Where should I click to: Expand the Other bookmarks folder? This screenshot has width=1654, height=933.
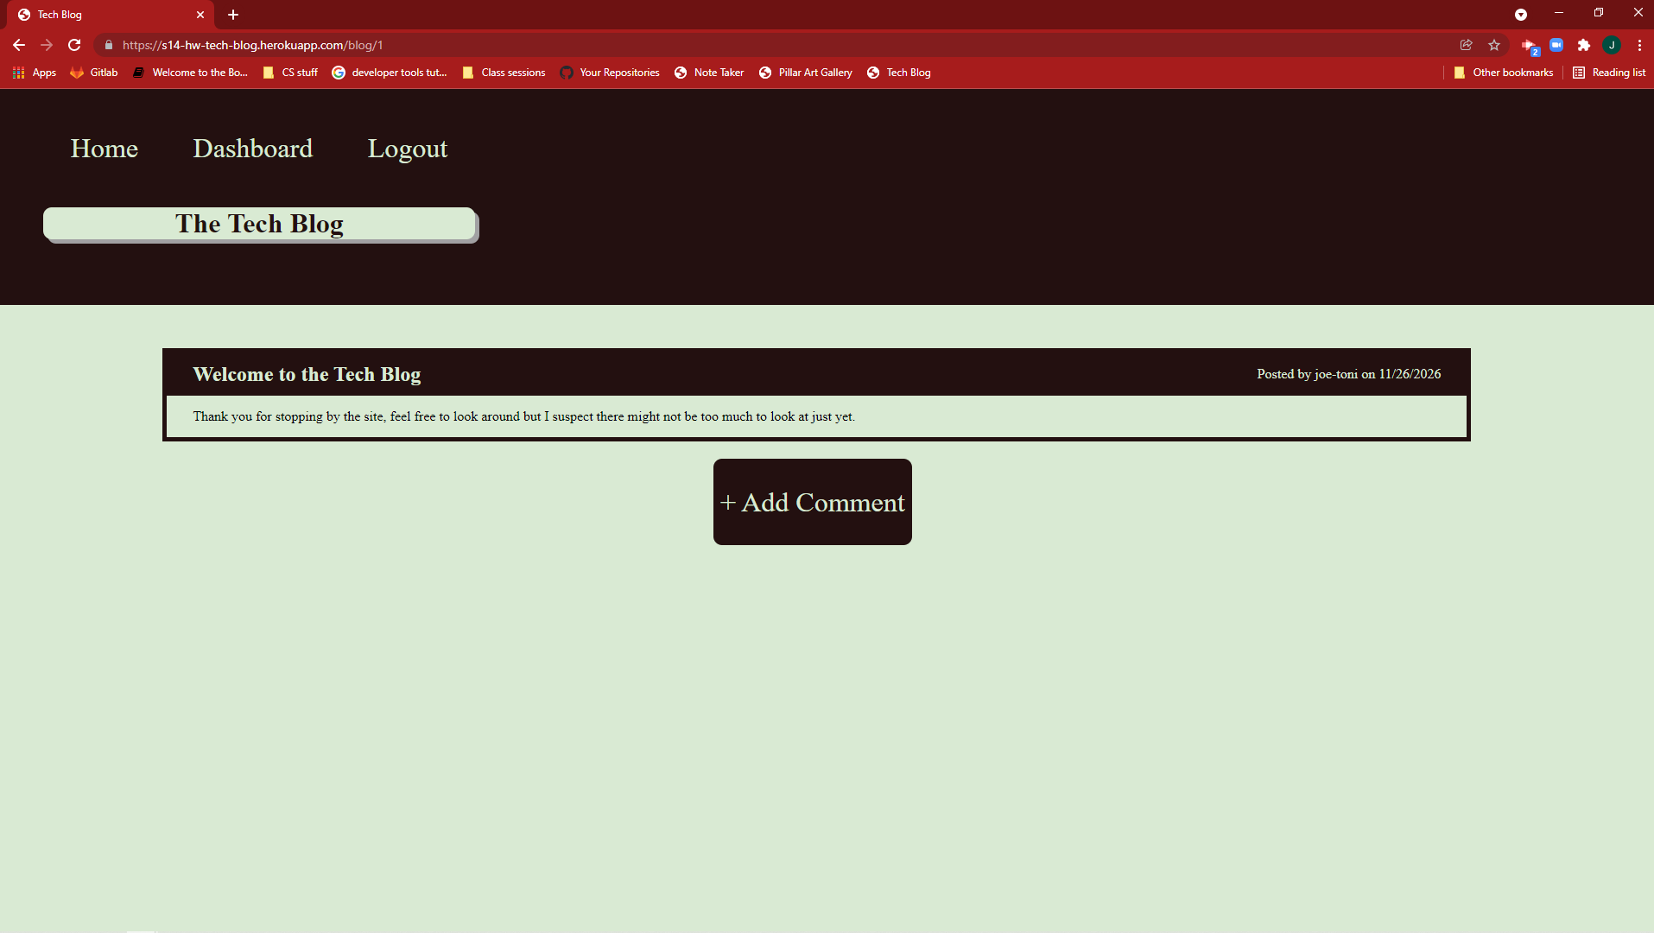click(1504, 73)
